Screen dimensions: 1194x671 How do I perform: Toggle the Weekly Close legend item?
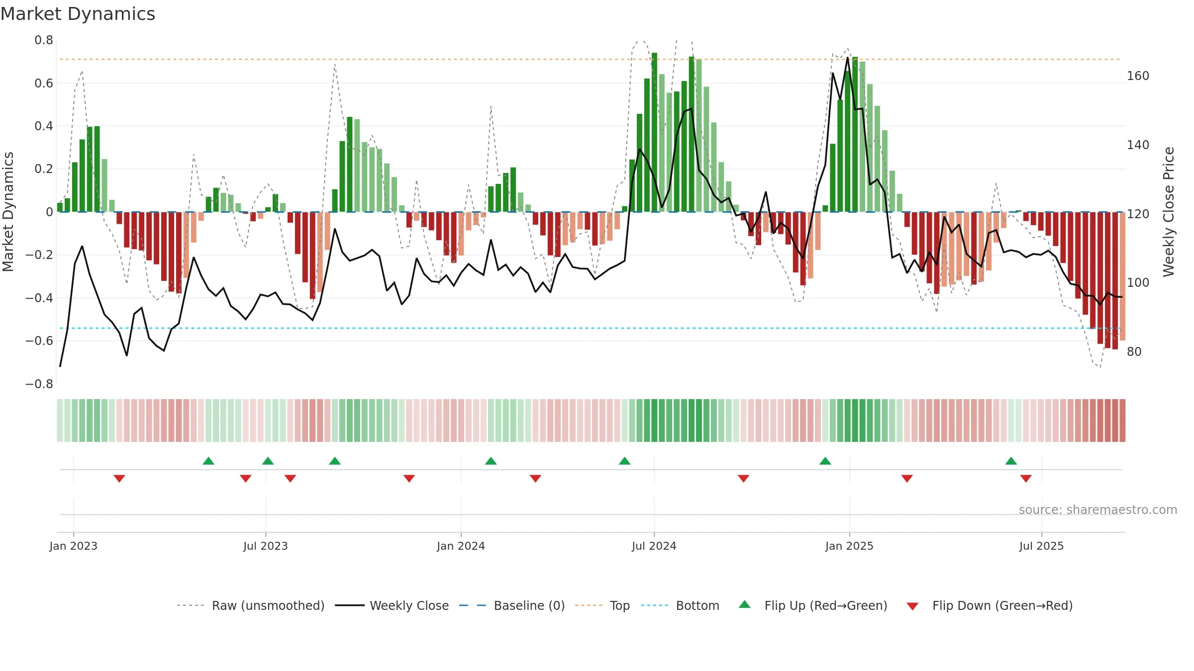coord(392,605)
